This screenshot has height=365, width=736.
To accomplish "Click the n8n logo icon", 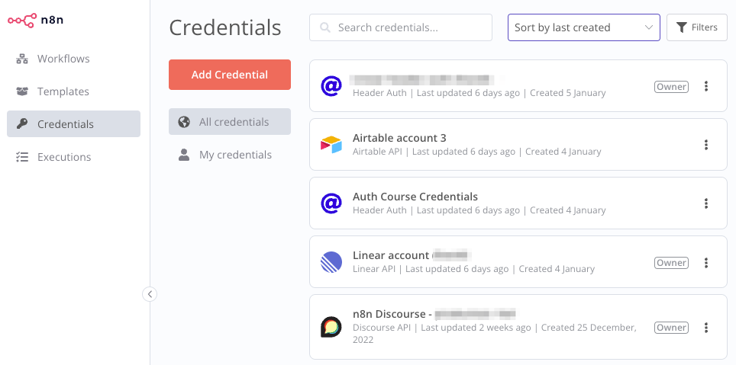I will (22, 20).
